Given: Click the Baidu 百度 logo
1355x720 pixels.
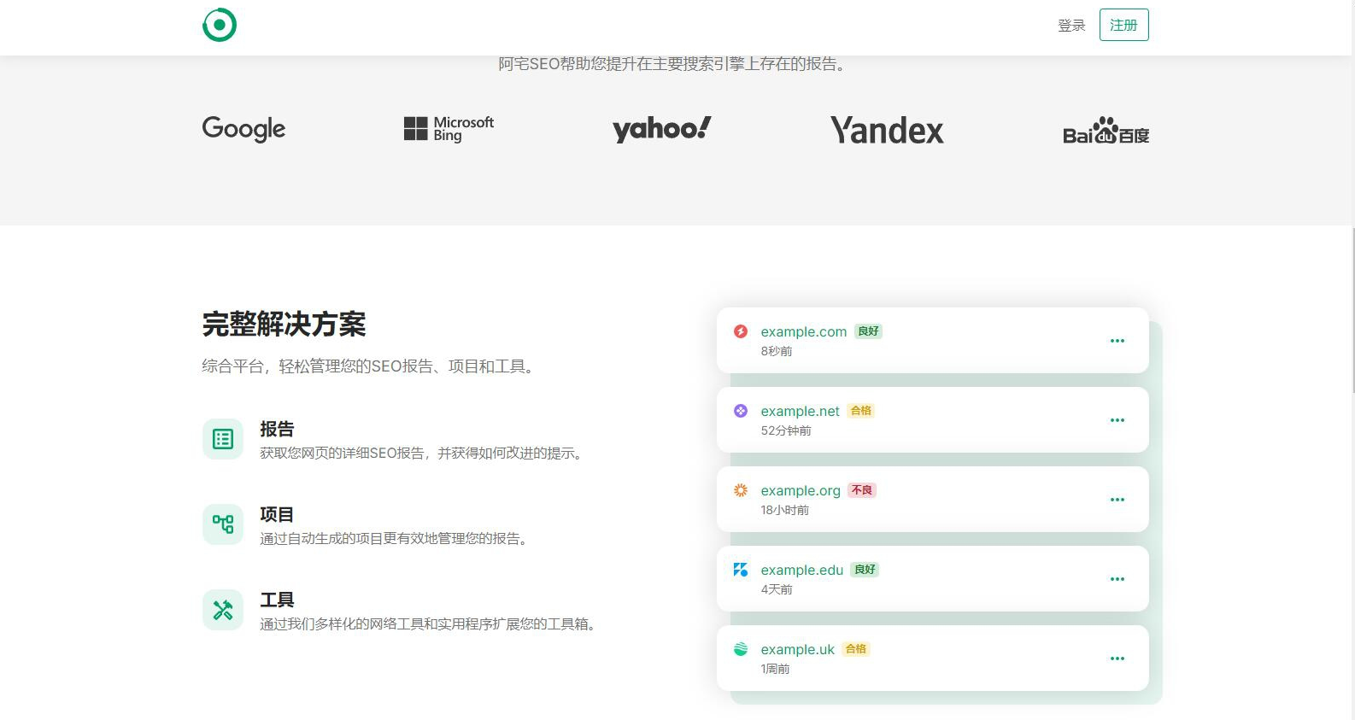Looking at the screenshot, I should (1106, 131).
